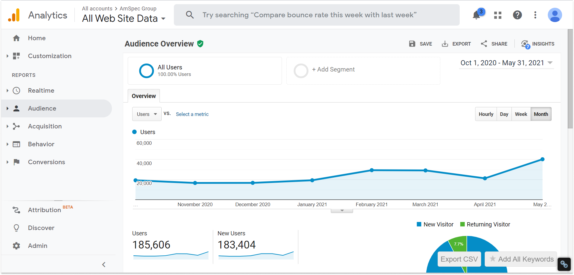This screenshot has width=574, height=275.
Task: Select the Week granularity
Action: click(x=521, y=114)
